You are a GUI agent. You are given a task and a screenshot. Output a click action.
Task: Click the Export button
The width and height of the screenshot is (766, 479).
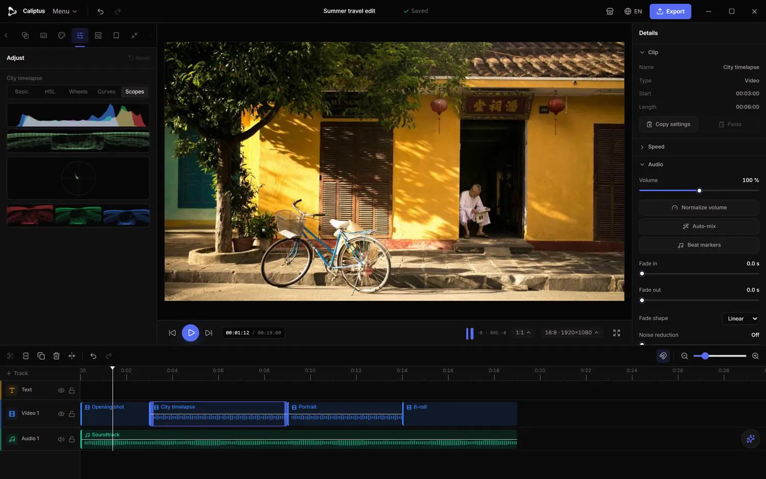coord(670,11)
